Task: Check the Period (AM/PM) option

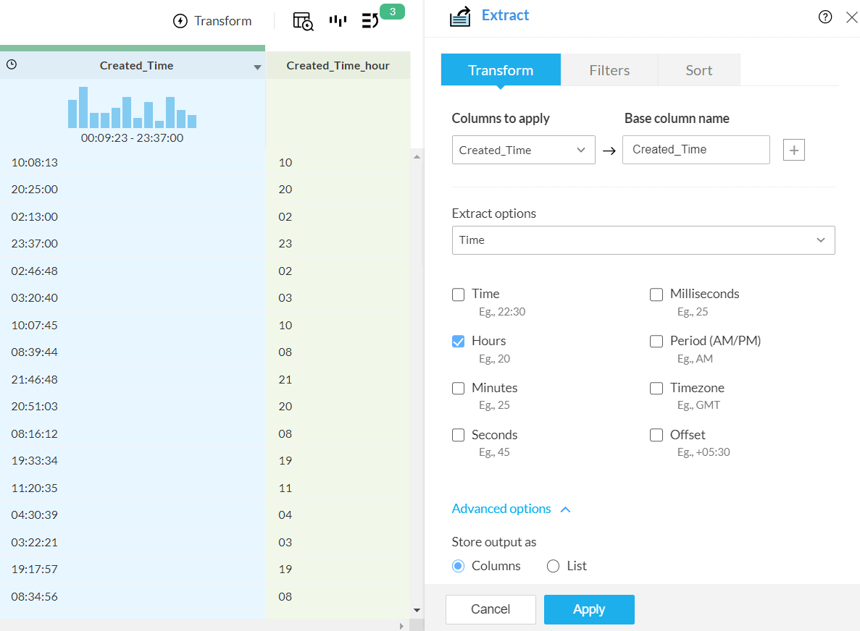Action: pos(656,342)
